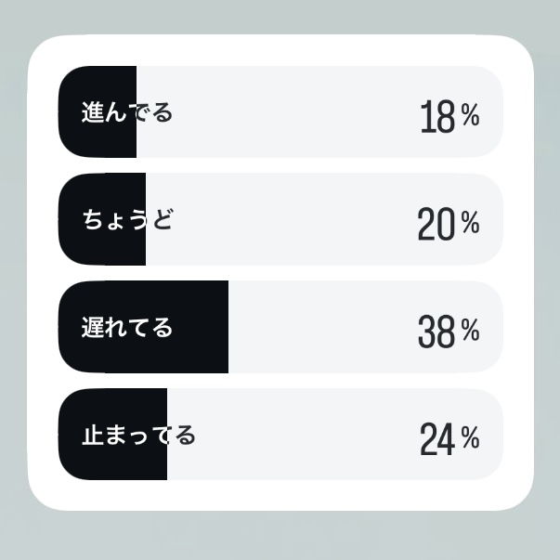
Task: Click the 18% result value
Action: coord(450,116)
